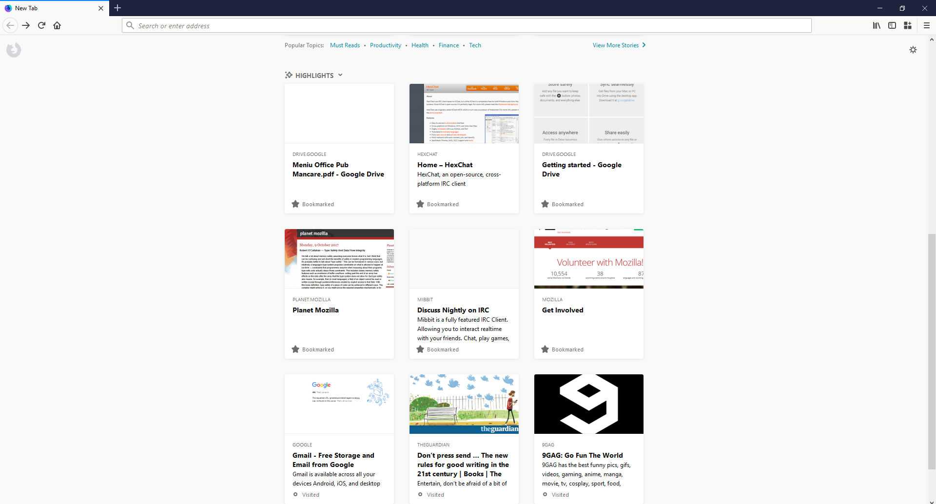Open Get Involved card title
Viewport: 936px width, 504px height.
tap(563, 310)
